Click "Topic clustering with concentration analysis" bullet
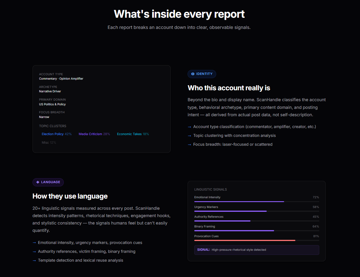The width and height of the screenshot is (360, 277). (x=232, y=135)
